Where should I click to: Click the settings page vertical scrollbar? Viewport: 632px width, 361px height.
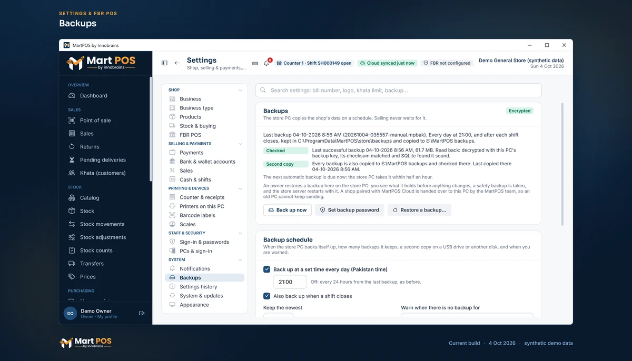pyautogui.click(x=562, y=164)
